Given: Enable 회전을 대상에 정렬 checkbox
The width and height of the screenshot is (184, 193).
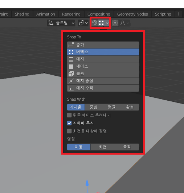Looking at the screenshot, I should [x=69, y=131].
